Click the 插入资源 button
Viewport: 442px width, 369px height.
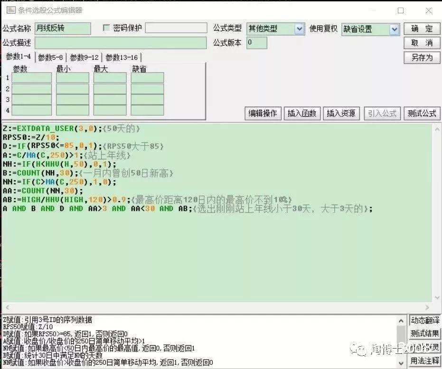[341, 113]
